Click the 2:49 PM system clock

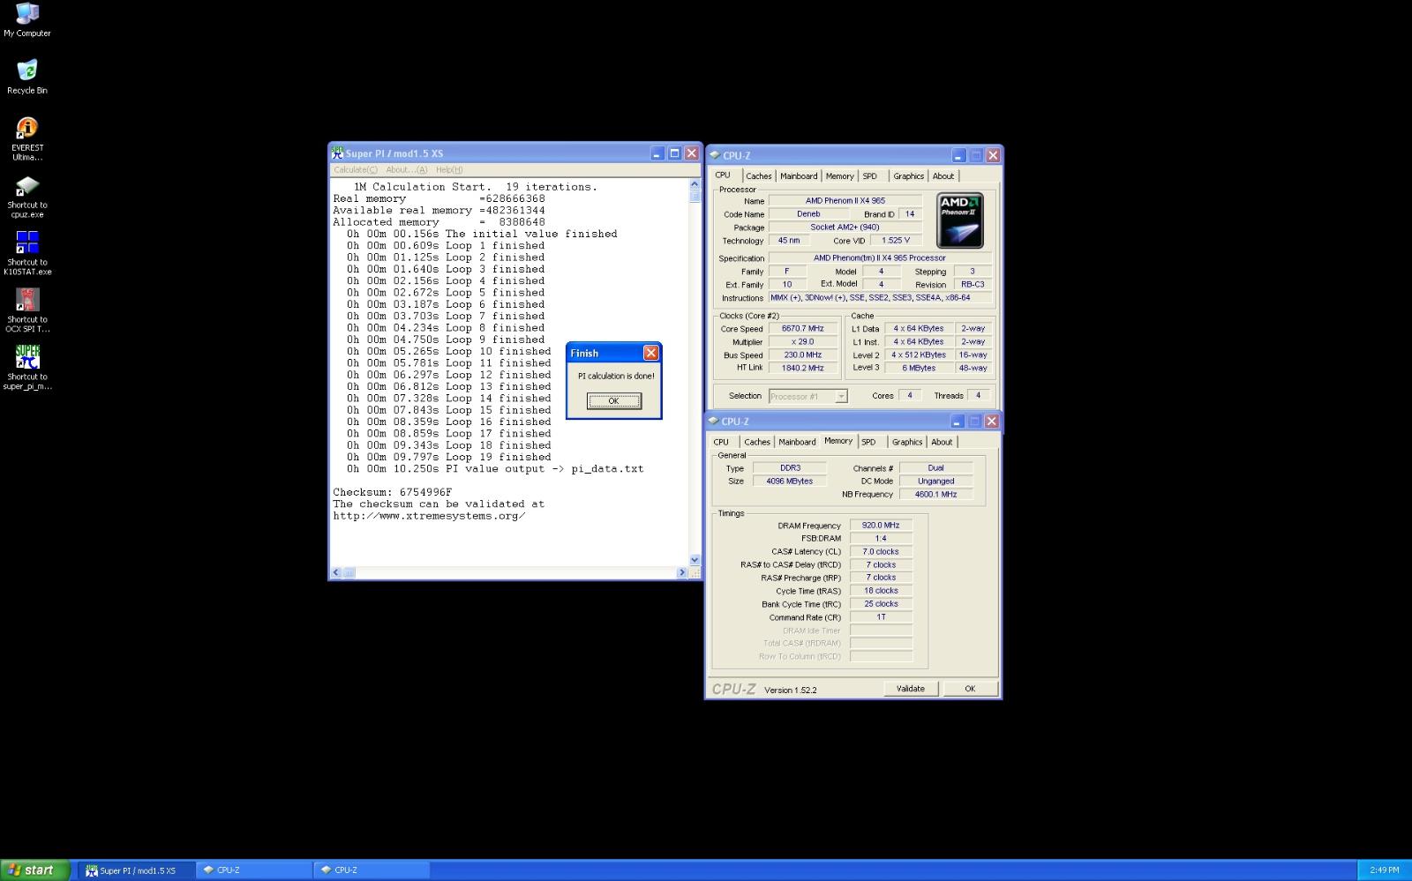1384,870
